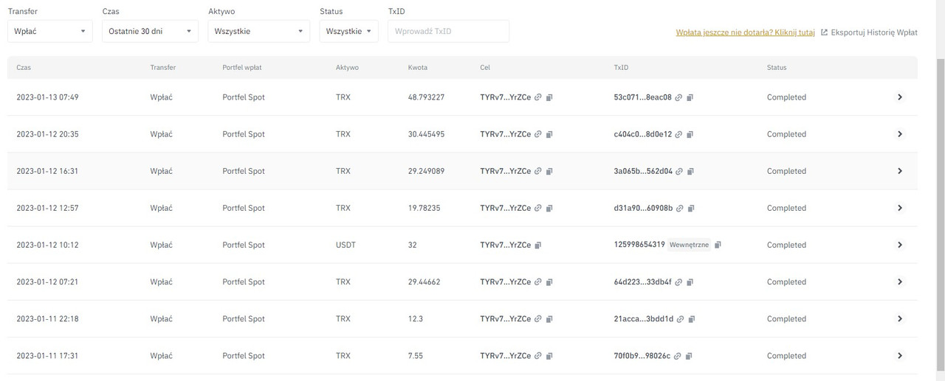Open address link for 48.793227 TRX row

[x=538, y=97]
